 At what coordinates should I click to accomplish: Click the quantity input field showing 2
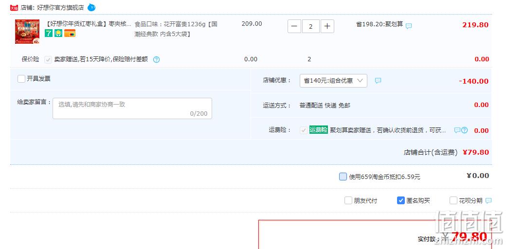coord(311,26)
